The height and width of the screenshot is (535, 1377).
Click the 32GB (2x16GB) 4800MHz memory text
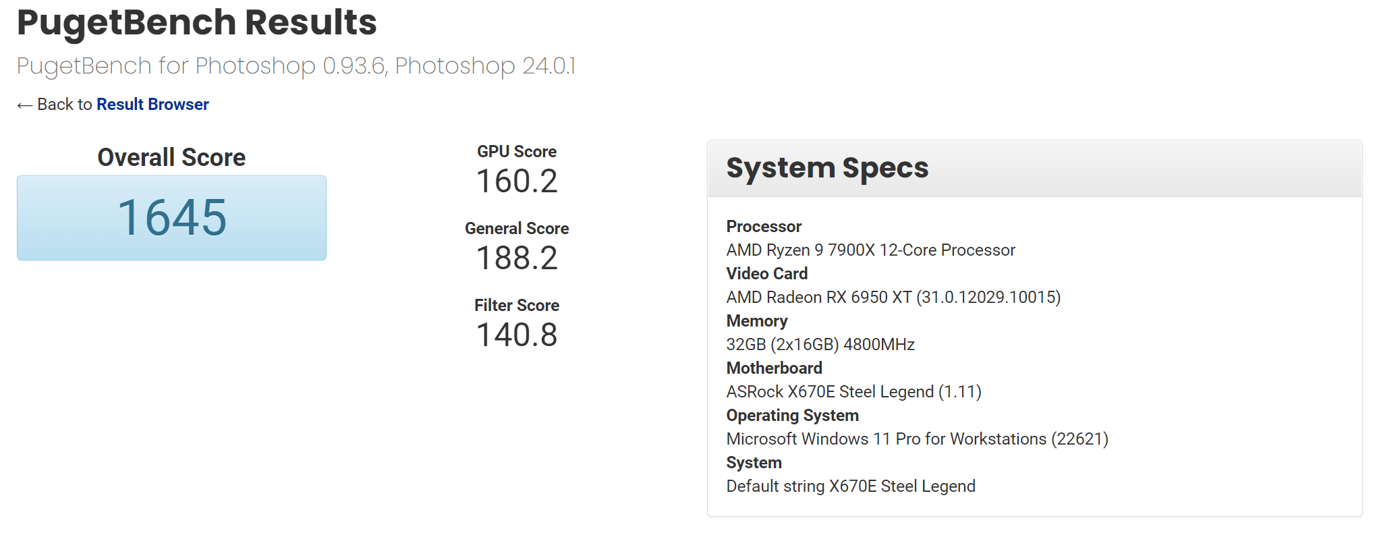820,345
